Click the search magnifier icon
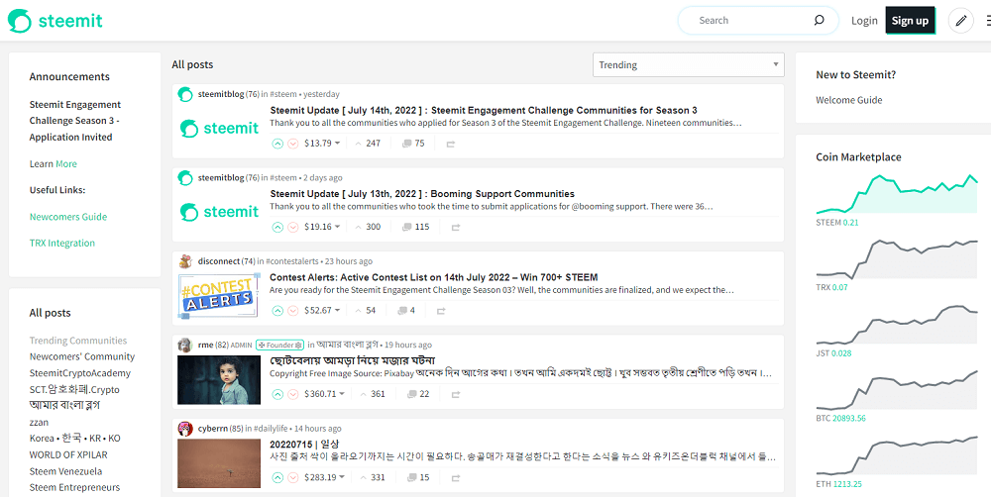991x497 pixels. point(820,20)
